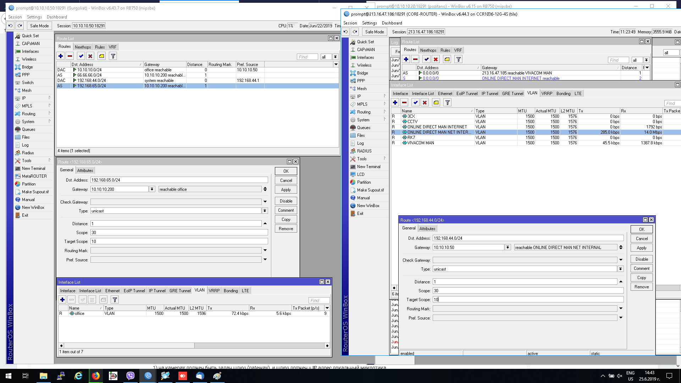Click Disable in Route 192.168.65.0/24 dialog

tap(286, 201)
